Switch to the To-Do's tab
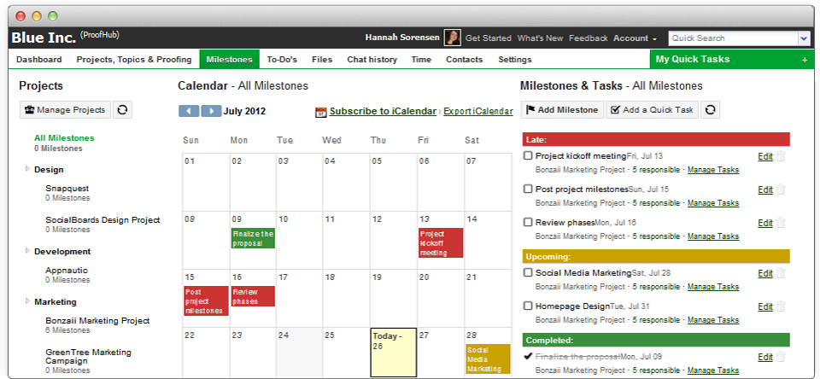The height and width of the screenshot is (379, 820). 281,60
